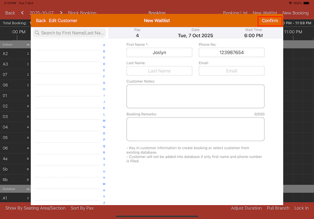This screenshot has height=219, width=314.
Task: Edit the First Name field with Joslyn
Action: (159, 52)
